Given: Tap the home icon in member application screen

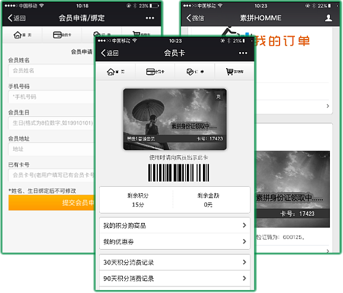Looking at the screenshot, I should (x=17, y=35).
